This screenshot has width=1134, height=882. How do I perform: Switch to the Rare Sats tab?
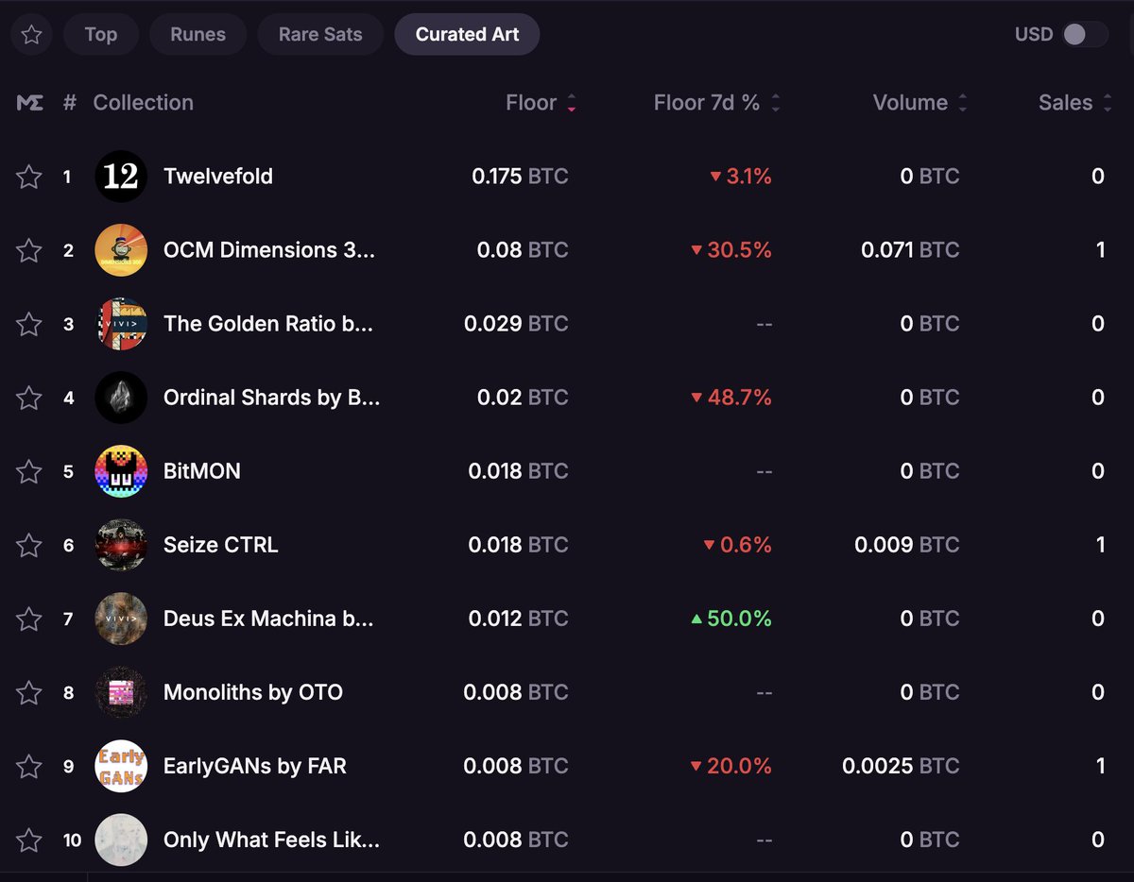click(x=319, y=34)
